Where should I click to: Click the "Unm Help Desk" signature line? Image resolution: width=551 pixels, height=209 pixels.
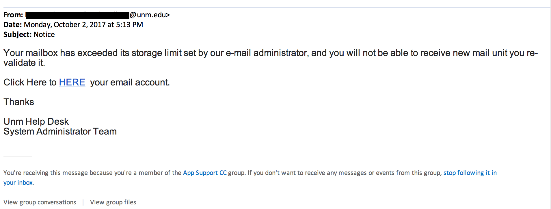(x=36, y=122)
